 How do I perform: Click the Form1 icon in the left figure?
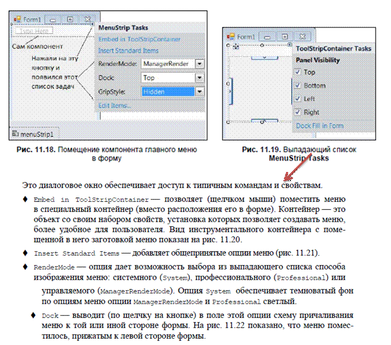coord(17,19)
